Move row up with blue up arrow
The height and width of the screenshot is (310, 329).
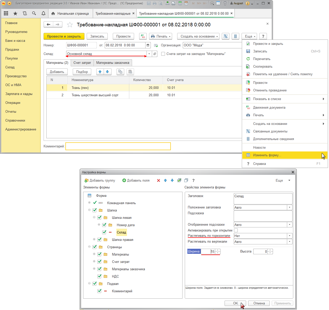(100, 72)
